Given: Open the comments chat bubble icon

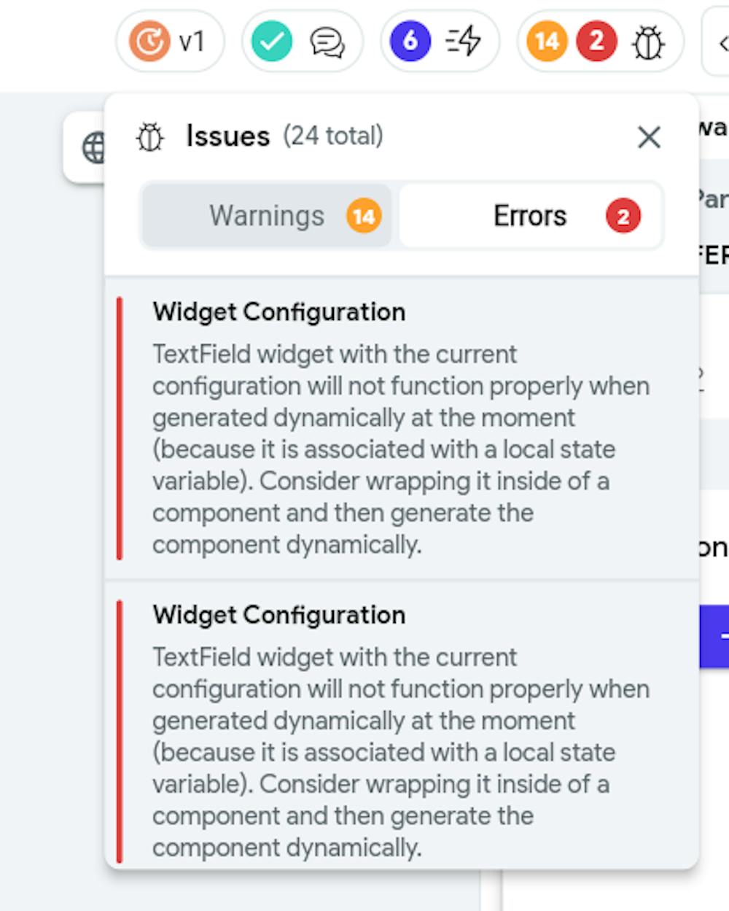Looking at the screenshot, I should tap(327, 42).
